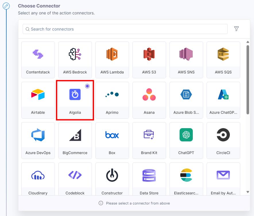Pick the Airtable connector icon

[38, 94]
